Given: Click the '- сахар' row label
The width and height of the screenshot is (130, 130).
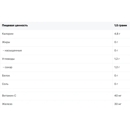Looking at the screenshot, I should tap(8, 67).
